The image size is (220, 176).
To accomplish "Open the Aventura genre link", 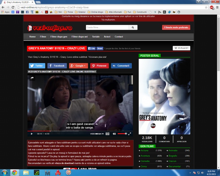I will (145, 156).
